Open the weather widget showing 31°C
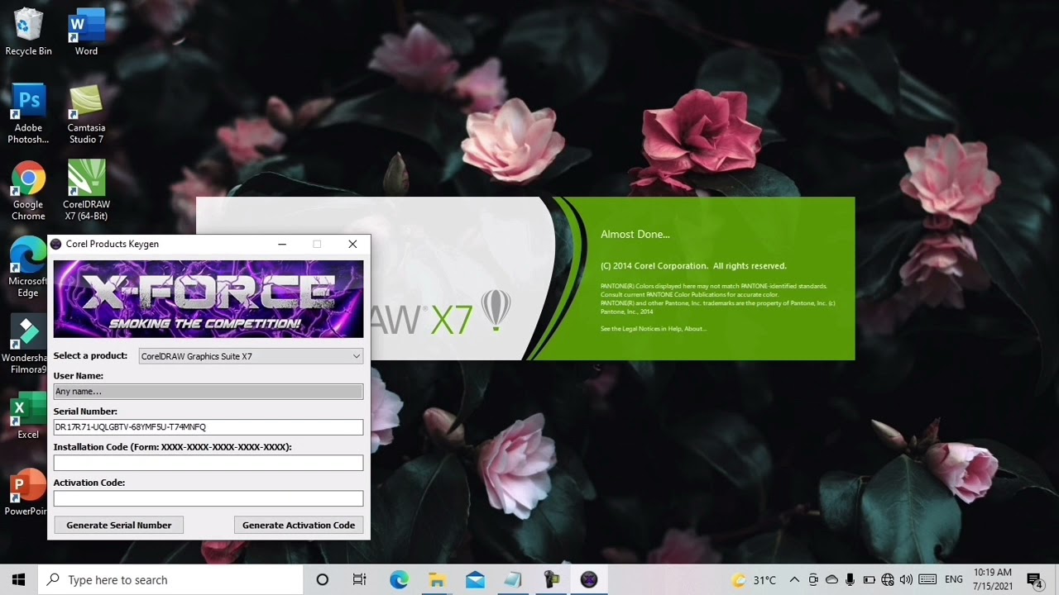This screenshot has width=1059, height=595. click(x=755, y=580)
